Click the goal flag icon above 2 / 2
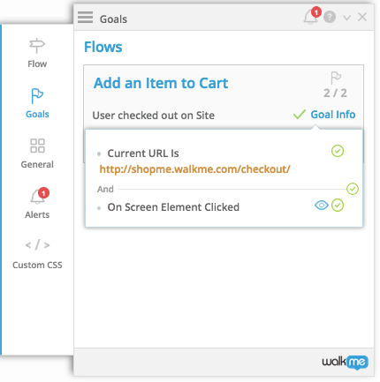 pyautogui.click(x=336, y=78)
